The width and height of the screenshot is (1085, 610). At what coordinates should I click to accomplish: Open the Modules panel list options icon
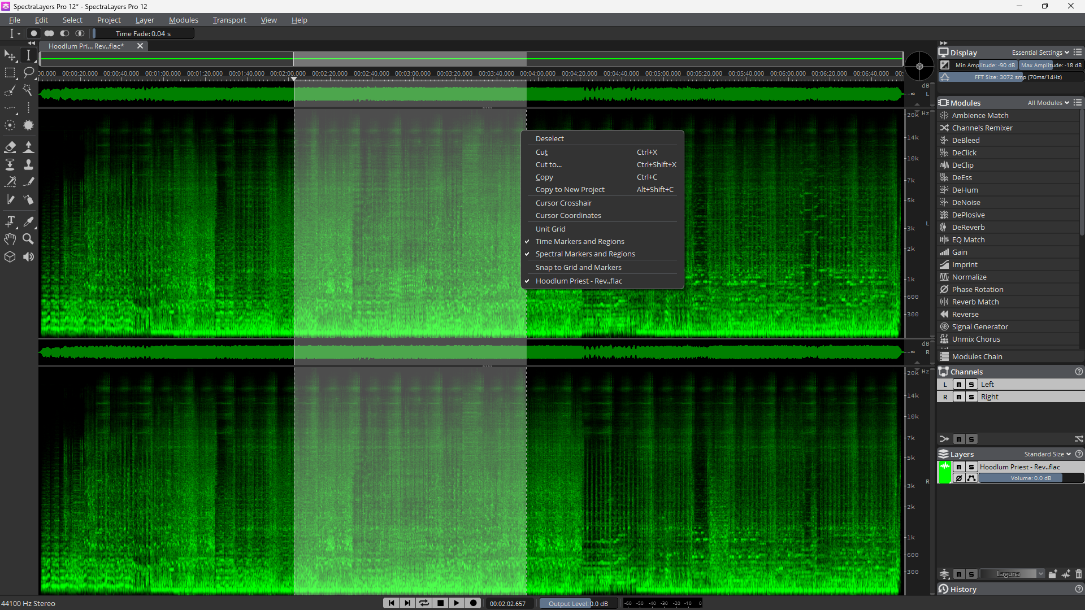1078,103
